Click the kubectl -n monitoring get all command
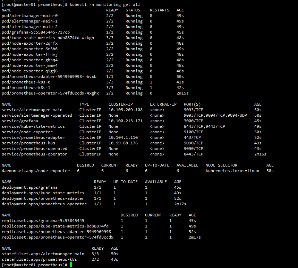Screen dimensions: 298x268 pyautogui.click(x=105, y=5)
